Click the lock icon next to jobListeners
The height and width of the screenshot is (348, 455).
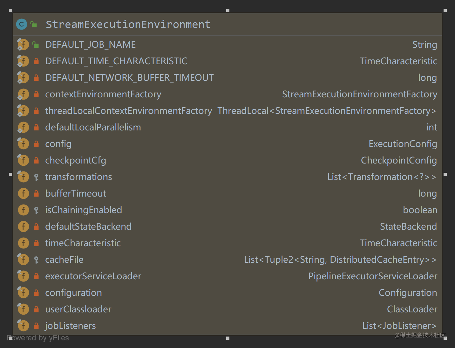point(36,326)
